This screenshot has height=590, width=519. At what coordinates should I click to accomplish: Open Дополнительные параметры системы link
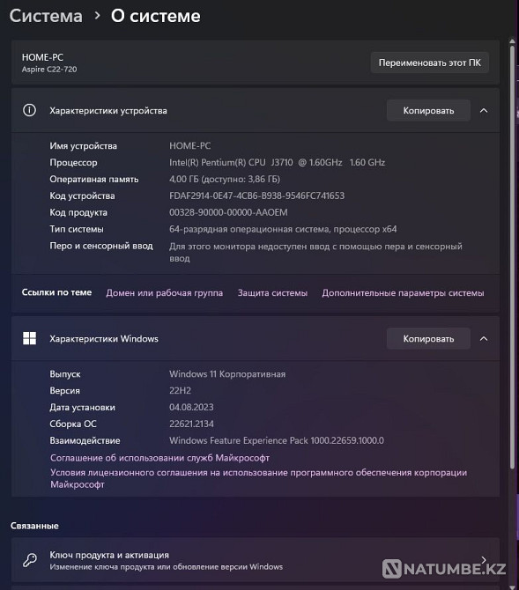(403, 292)
